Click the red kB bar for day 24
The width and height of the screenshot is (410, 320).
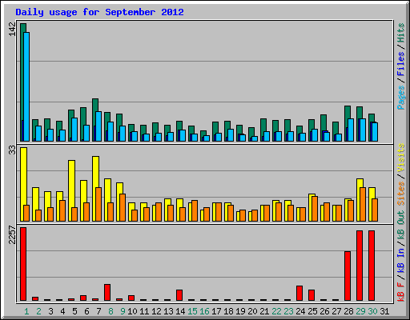tap(299, 294)
